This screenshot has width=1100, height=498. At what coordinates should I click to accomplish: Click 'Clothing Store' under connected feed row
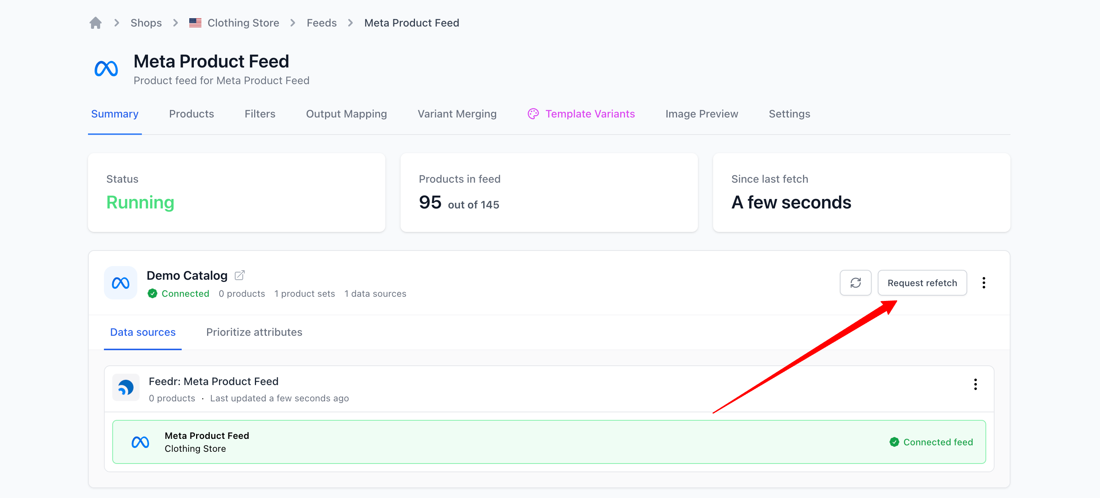[x=195, y=448]
